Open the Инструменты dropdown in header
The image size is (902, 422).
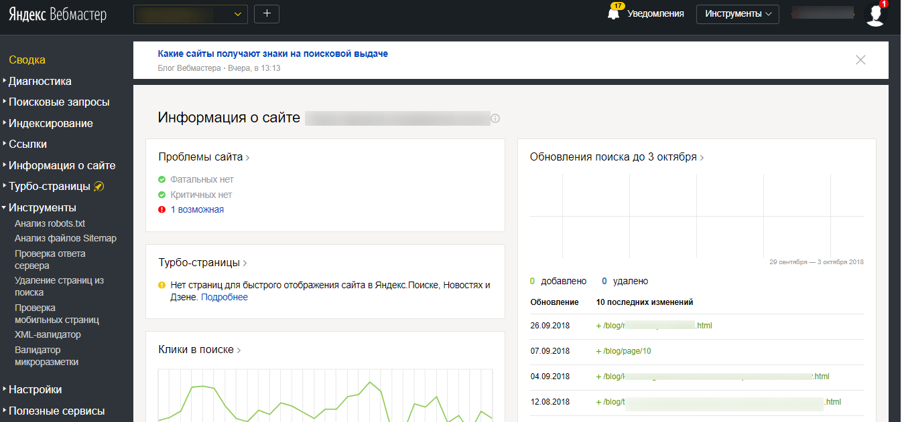(x=737, y=14)
